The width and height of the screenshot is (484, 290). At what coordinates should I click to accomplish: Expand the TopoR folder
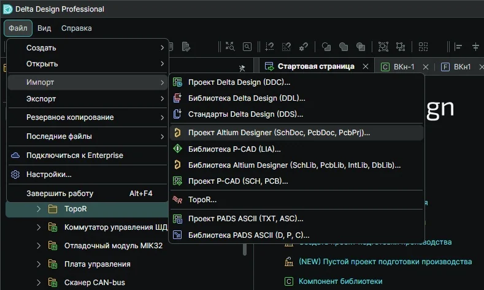click(x=39, y=209)
